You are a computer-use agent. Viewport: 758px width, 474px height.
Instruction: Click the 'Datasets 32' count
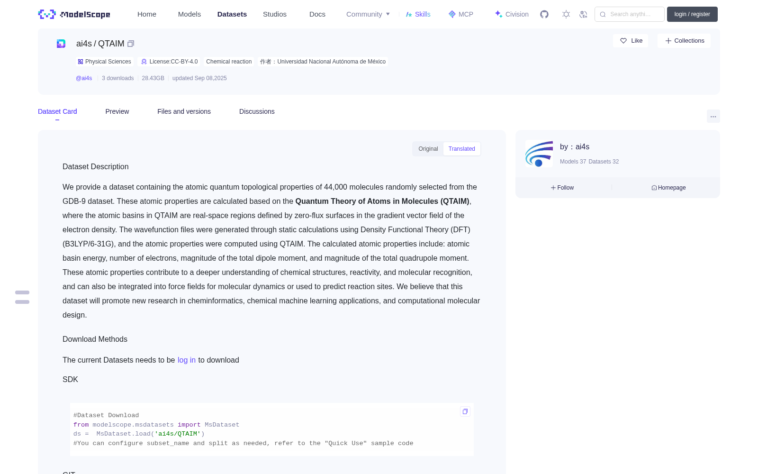pos(604,162)
